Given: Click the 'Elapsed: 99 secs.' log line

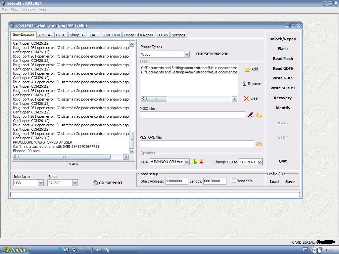Looking at the screenshot, I should tap(27, 151).
